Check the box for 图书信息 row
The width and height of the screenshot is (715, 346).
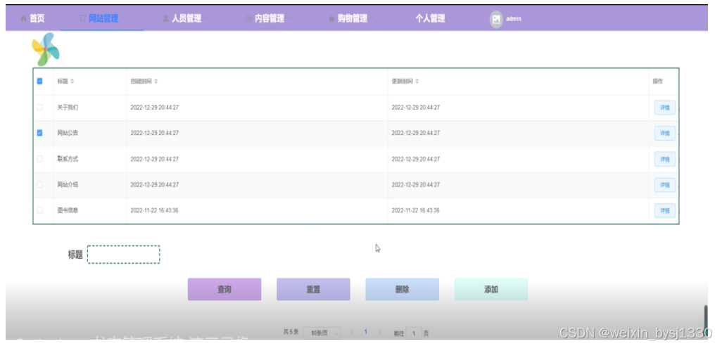pos(39,210)
